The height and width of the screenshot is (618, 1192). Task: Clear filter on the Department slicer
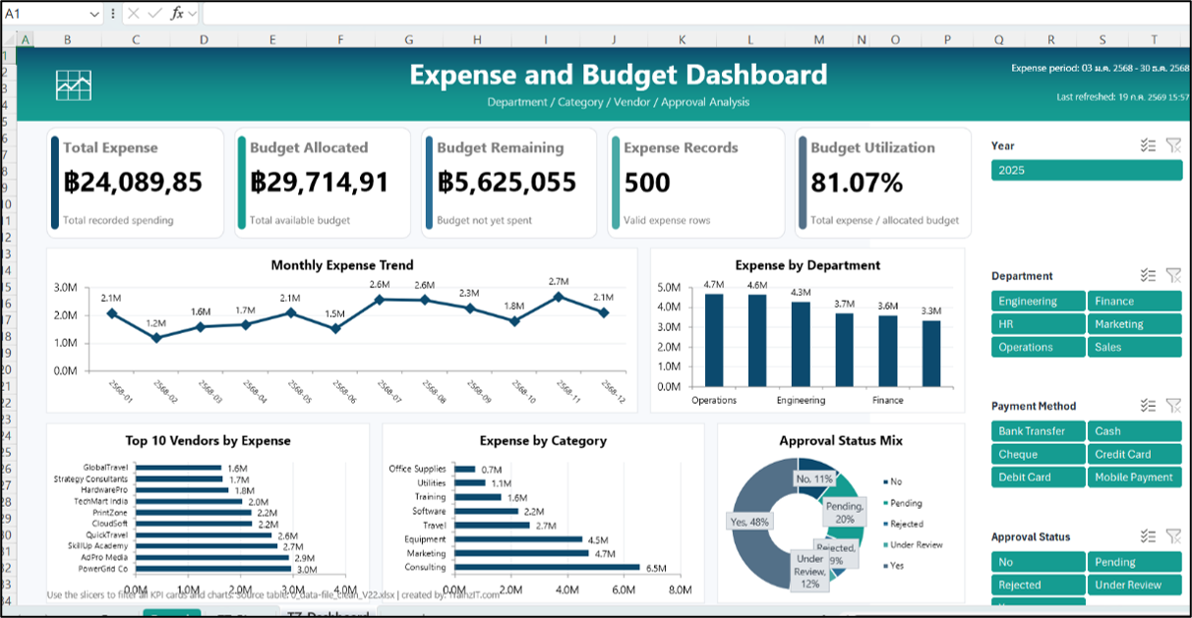1173,276
